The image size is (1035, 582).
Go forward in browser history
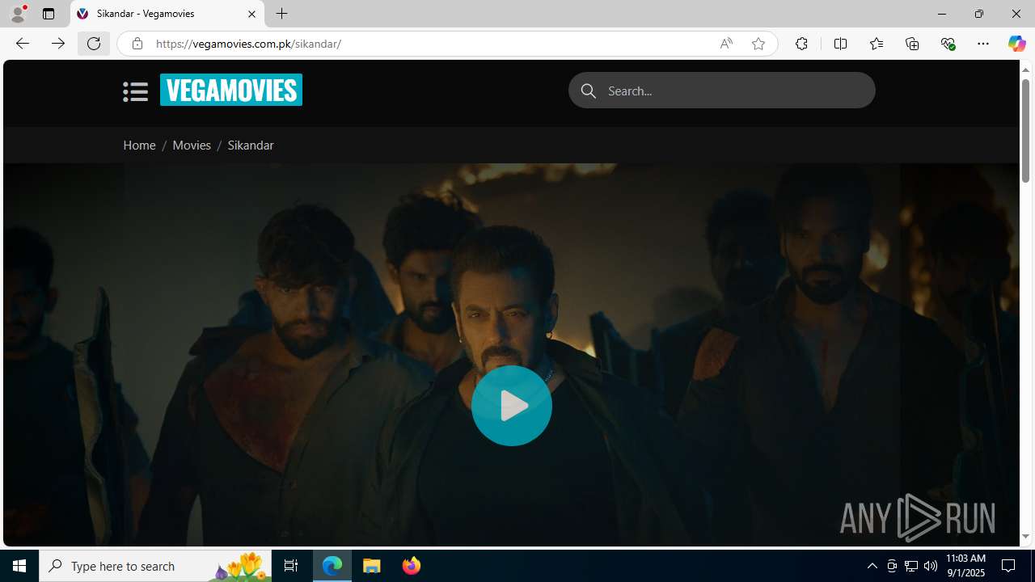pyautogui.click(x=57, y=44)
